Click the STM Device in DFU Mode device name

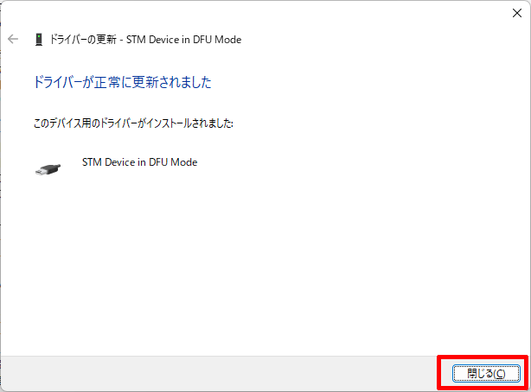tap(139, 162)
